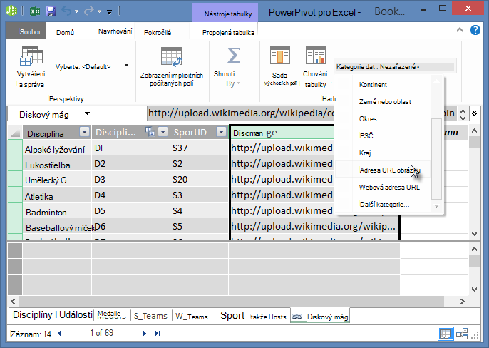Switch to Excel workbook icon
Image resolution: width=489 pixels, height=348 pixels.
[x=35, y=11]
